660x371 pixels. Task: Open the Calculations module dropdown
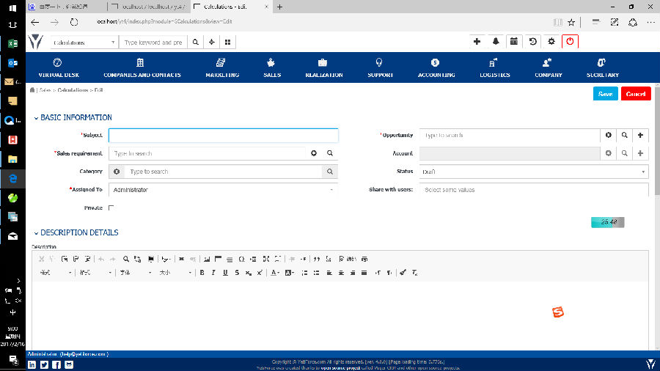click(x=84, y=42)
